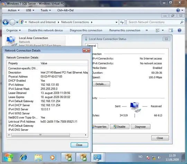Click the Explorer help icon on command bar

coord(179,30)
